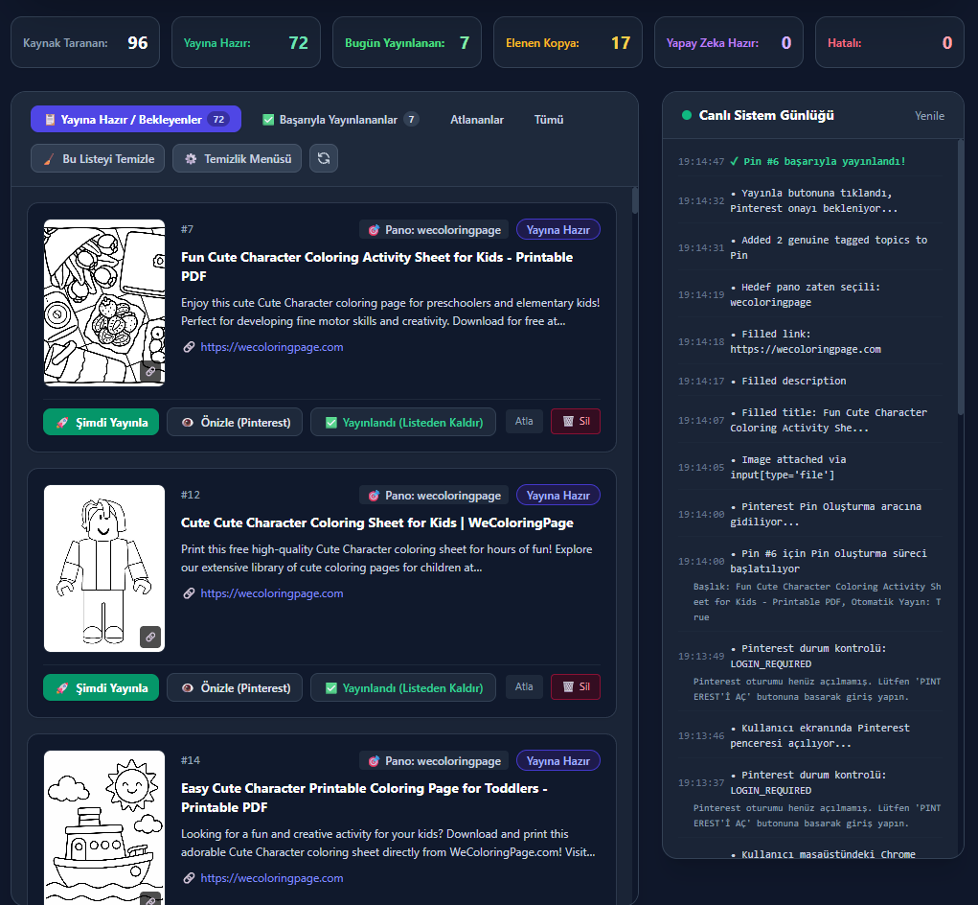This screenshot has width=978, height=905.
Task: Show the Tümü tab
Action: click(x=549, y=119)
